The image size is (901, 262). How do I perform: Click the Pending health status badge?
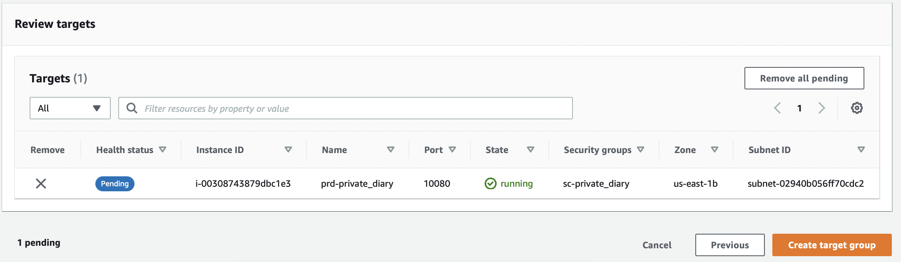[x=115, y=183]
